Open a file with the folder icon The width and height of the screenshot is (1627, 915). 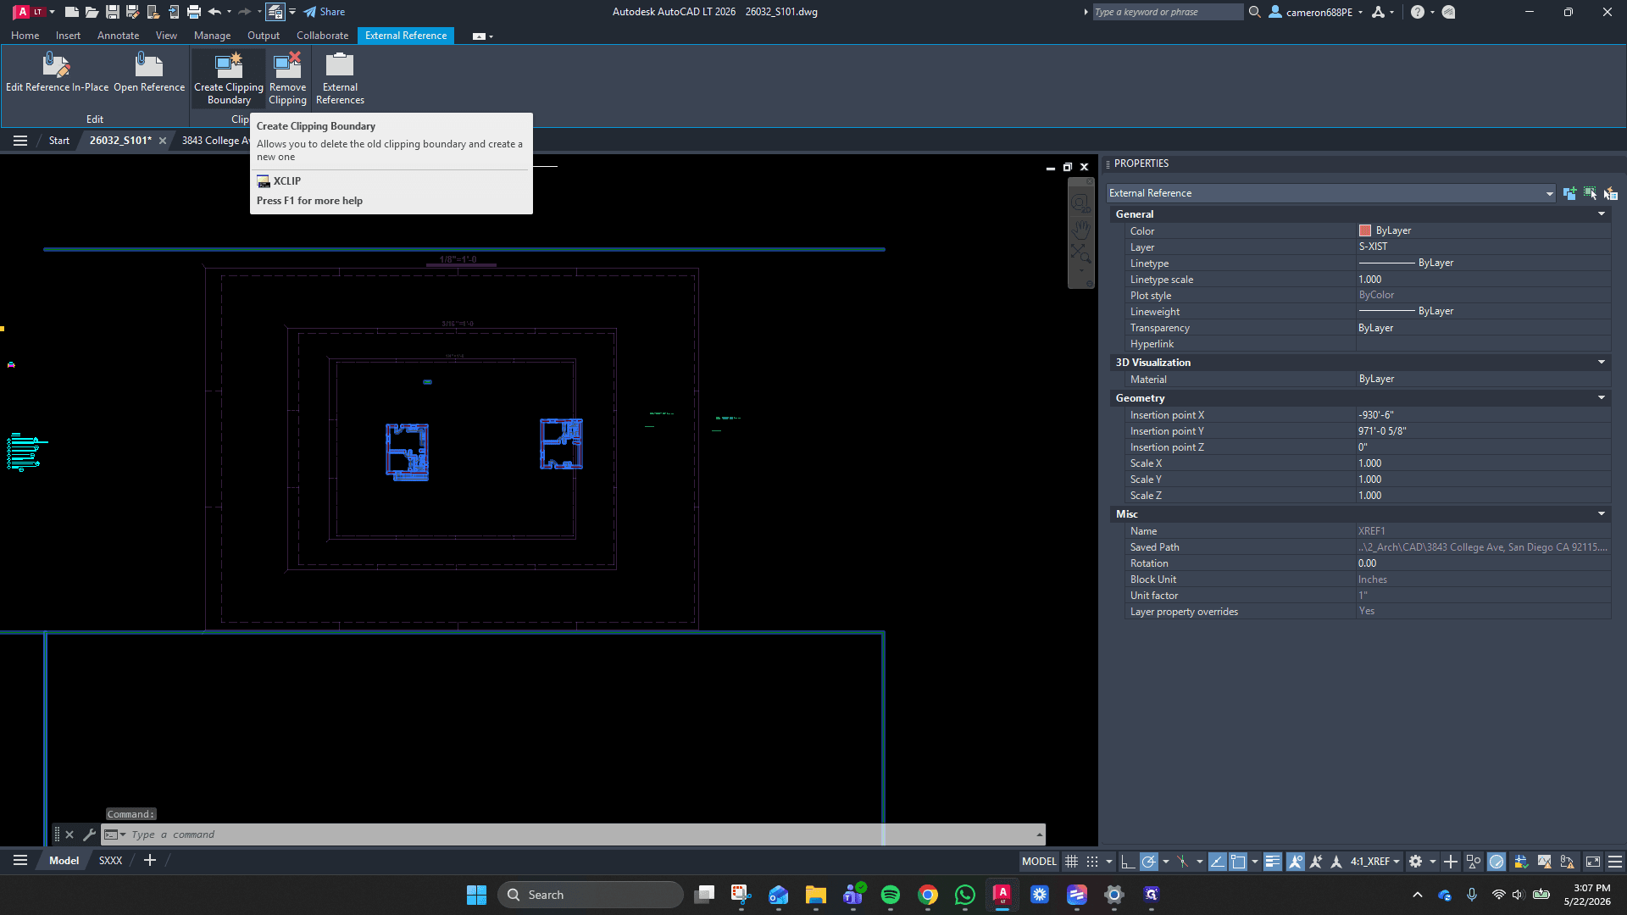92,12
